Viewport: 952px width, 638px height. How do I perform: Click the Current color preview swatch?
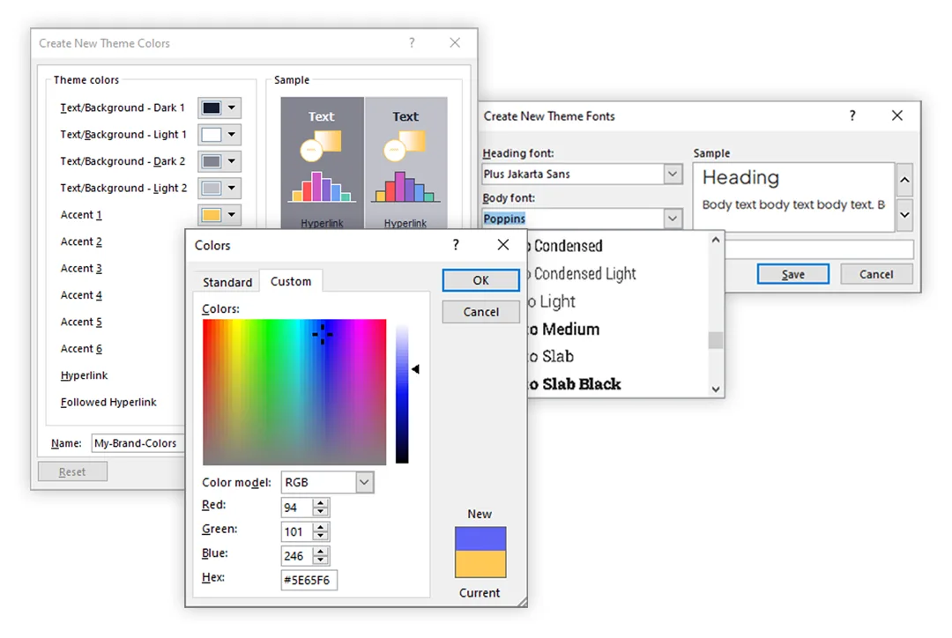pos(480,564)
